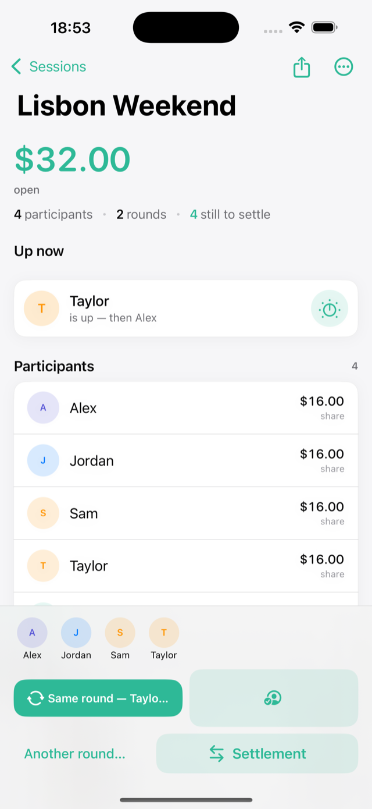Image resolution: width=372 pixels, height=809 pixels.
Task: Open Alex's row in Participants list
Action: point(186,408)
